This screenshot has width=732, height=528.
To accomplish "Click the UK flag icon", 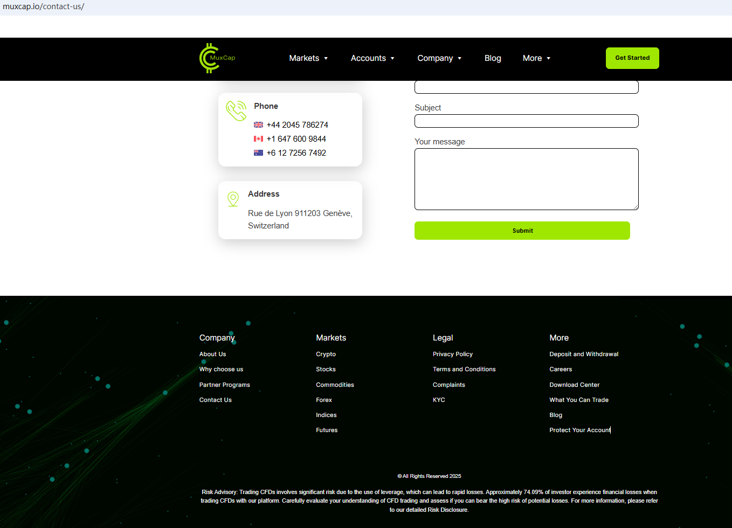I will tap(259, 125).
